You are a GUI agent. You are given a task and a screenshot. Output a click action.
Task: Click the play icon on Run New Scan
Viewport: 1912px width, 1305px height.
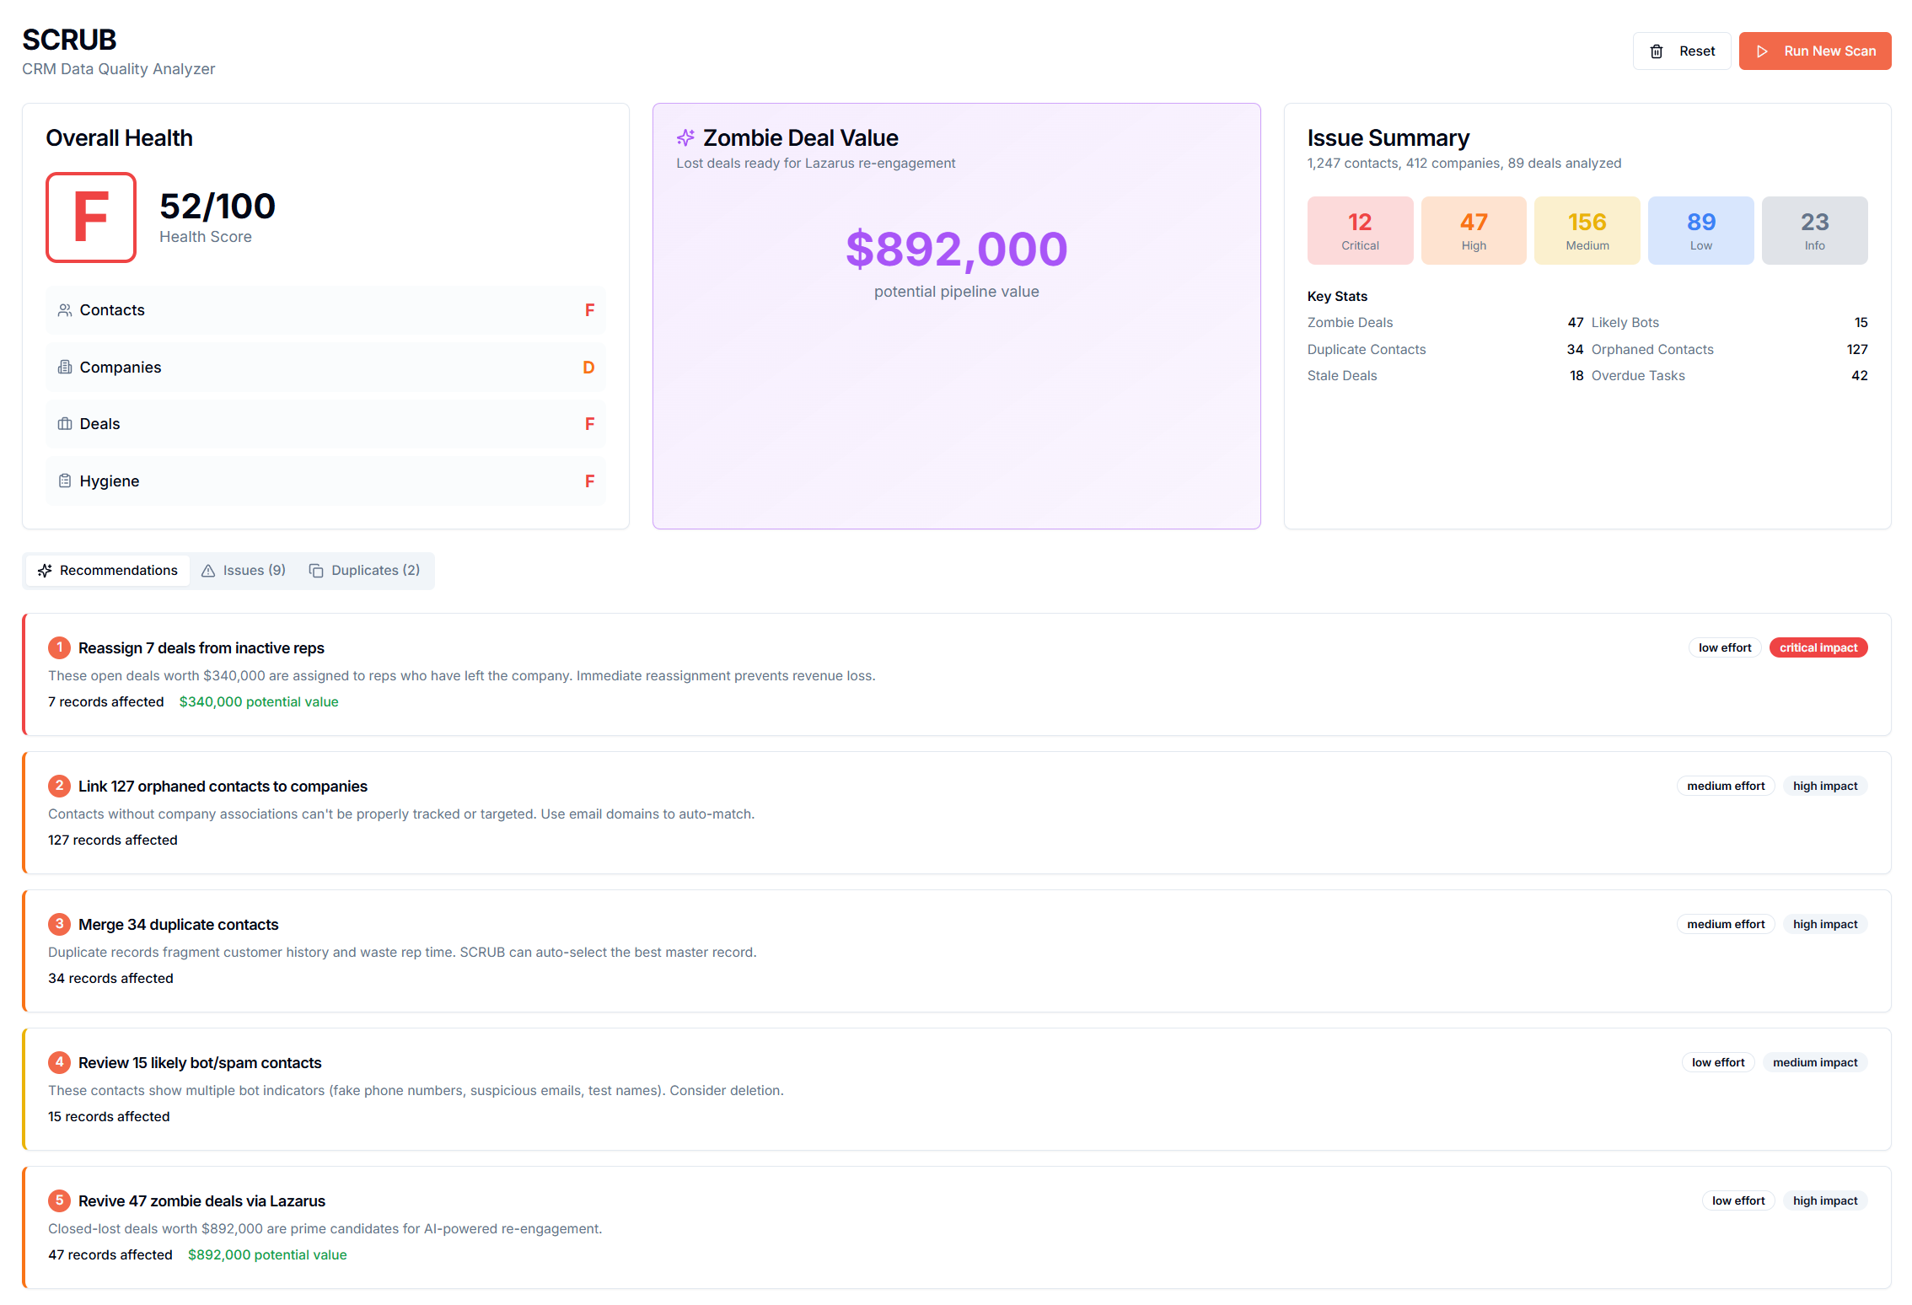[1762, 51]
